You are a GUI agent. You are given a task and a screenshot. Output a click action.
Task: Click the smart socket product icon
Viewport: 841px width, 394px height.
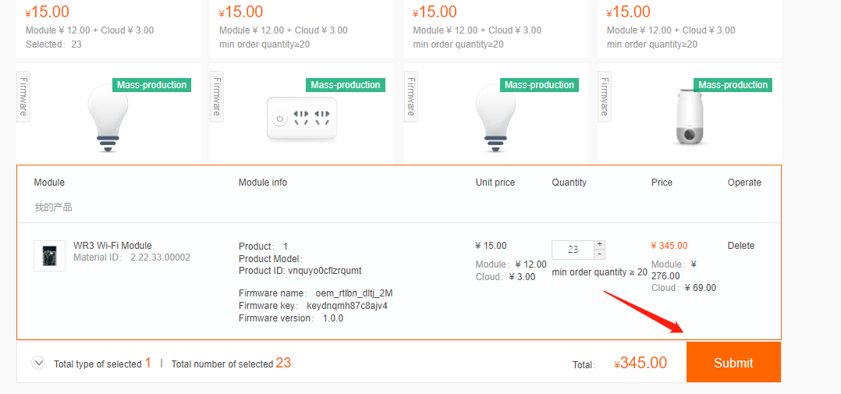[x=302, y=119]
